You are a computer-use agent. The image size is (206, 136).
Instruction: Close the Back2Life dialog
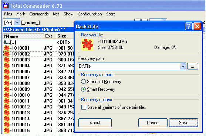pyautogui.click(x=197, y=26)
